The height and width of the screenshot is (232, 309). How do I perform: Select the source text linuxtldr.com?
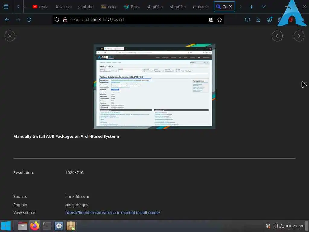(x=77, y=196)
